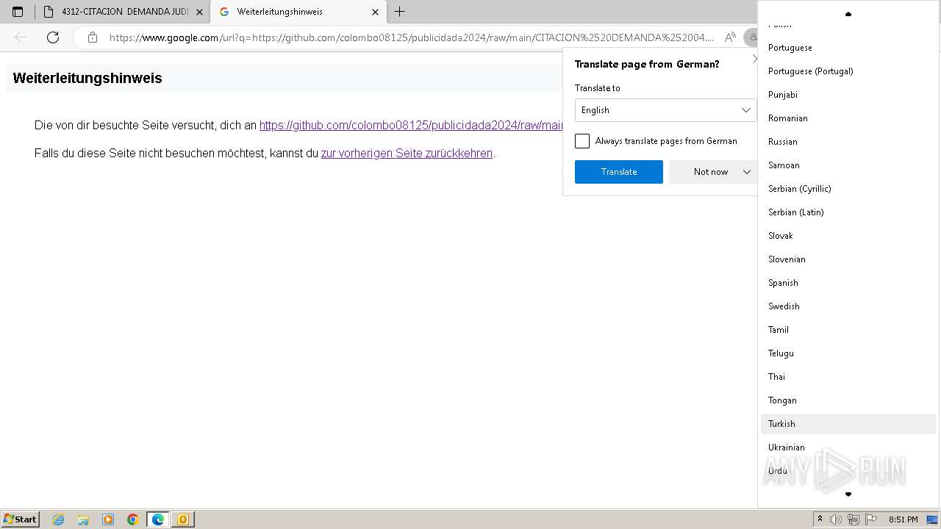
Task: Open File Explorer from taskbar
Action: point(83,519)
